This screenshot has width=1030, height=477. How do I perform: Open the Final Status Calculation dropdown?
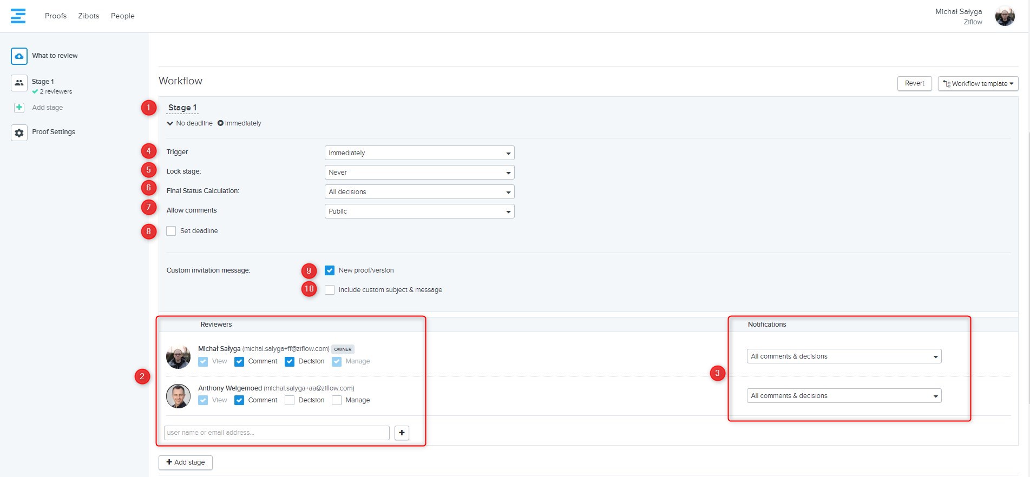coord(419,192)
